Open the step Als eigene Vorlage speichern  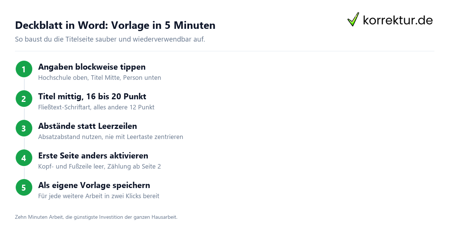94,185
